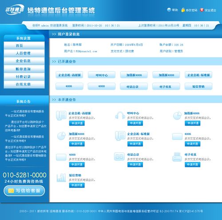Click the 远特通信 logo
This screenshot has width=222, height=220.
pos(15,10)
